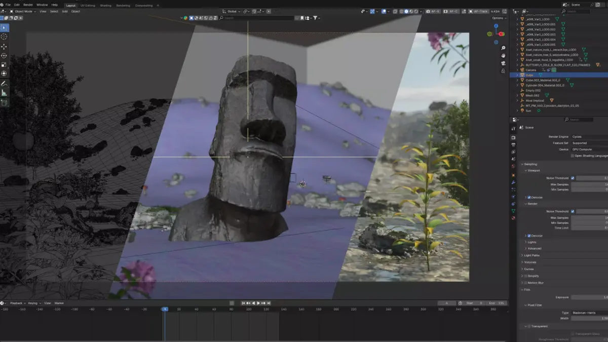Expand the Lights subpanel

[531, 242]
